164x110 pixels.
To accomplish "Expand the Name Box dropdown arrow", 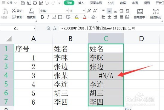I will [34, 29].
